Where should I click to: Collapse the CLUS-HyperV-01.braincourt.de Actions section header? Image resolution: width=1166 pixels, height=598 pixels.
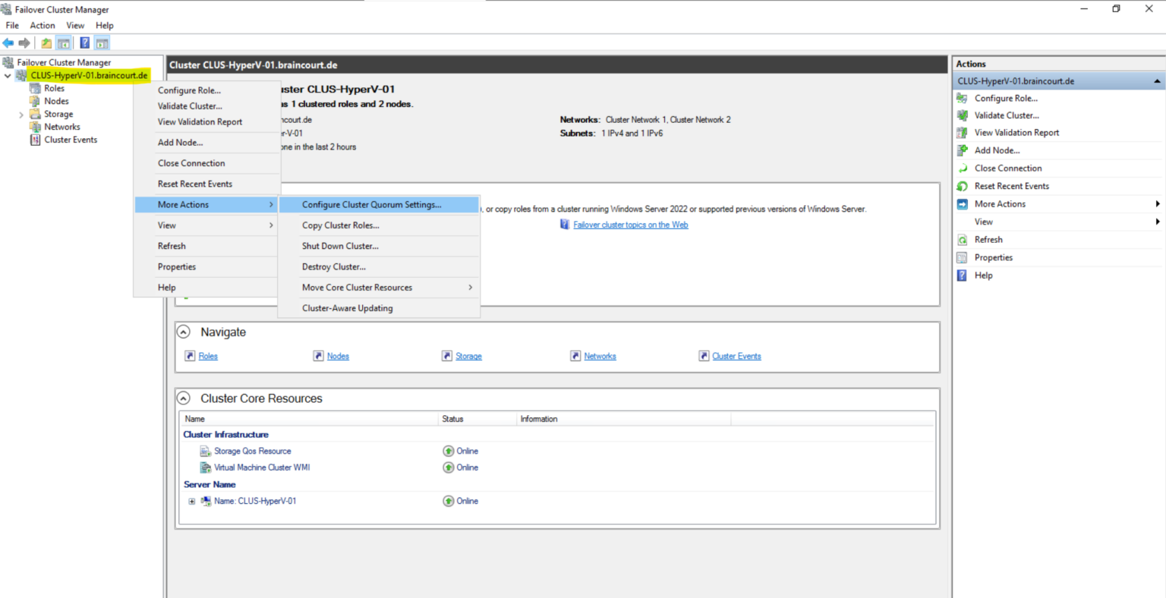tap(1157, 80)
